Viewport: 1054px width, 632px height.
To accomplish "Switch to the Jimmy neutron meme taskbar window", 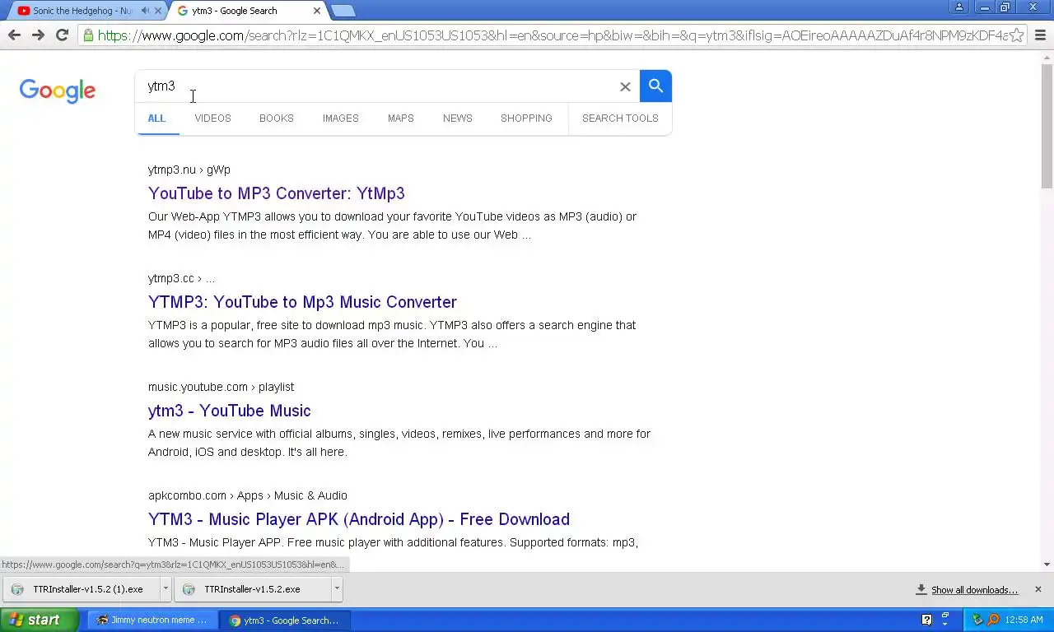I will [153, 620].
